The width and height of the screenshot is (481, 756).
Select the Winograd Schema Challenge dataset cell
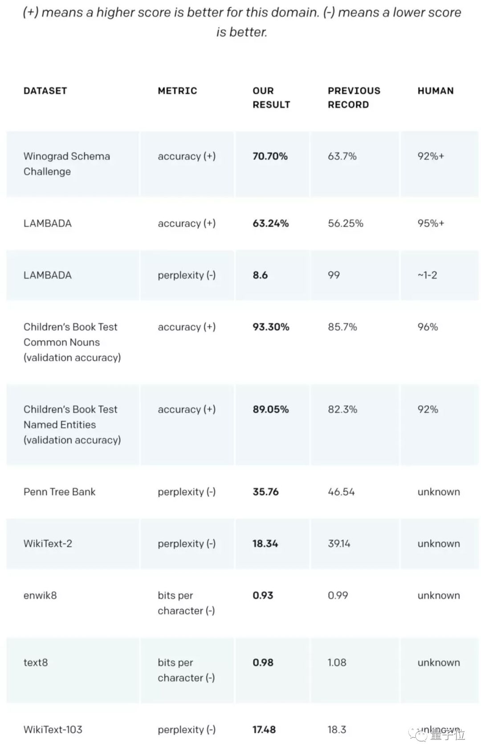[x=67, y=164]
